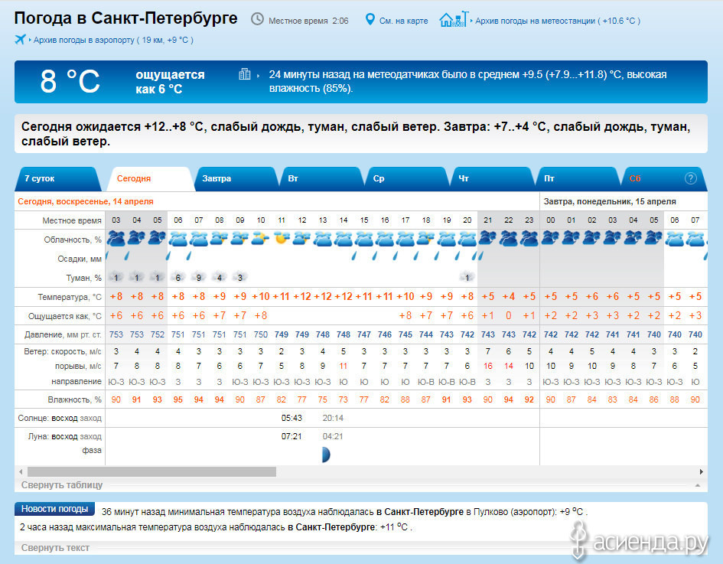Click the map location pin icon
Screen dimensions: 723x564
click(x=370, y=19)
